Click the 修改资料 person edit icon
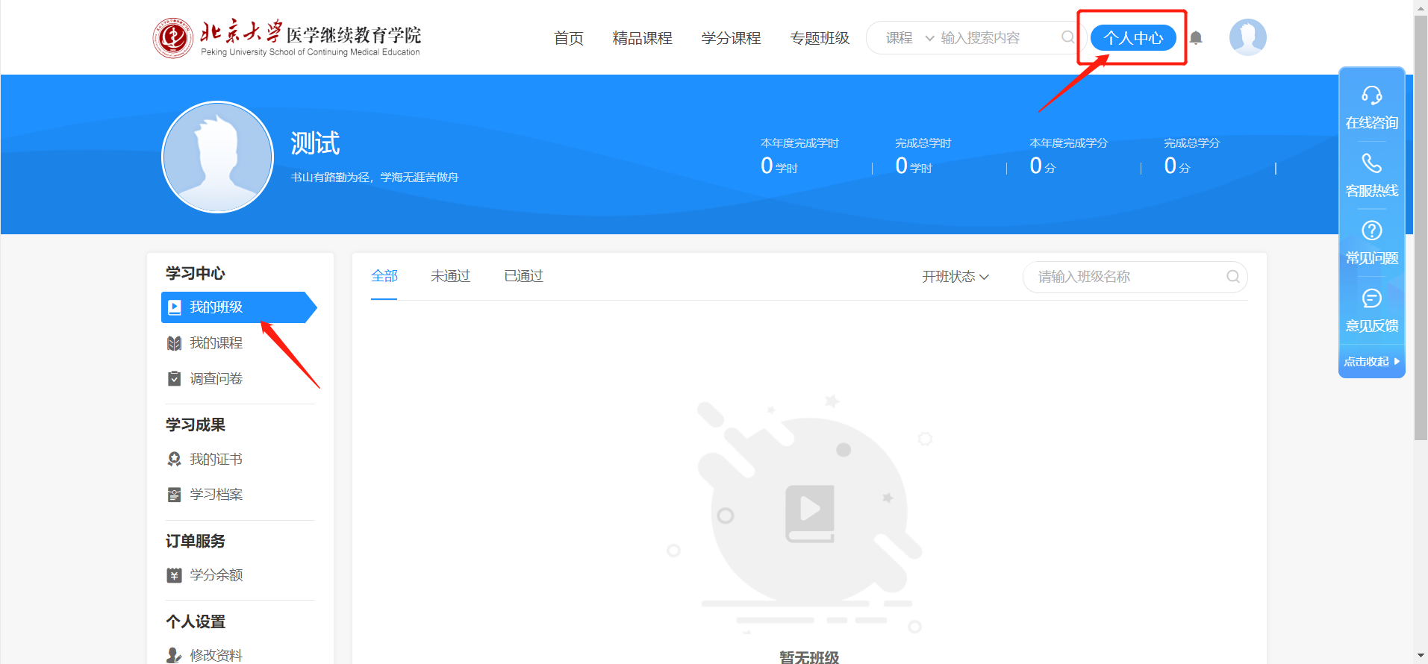This screenshot has width=1428, height=664. pyautogui.click(x=175, y=655)
